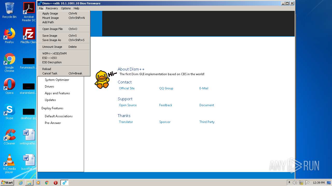The height and width of the screenshot is (186, 332).
Task: Choose ESD-->ISO menu entry
Action: coord(64,58)
